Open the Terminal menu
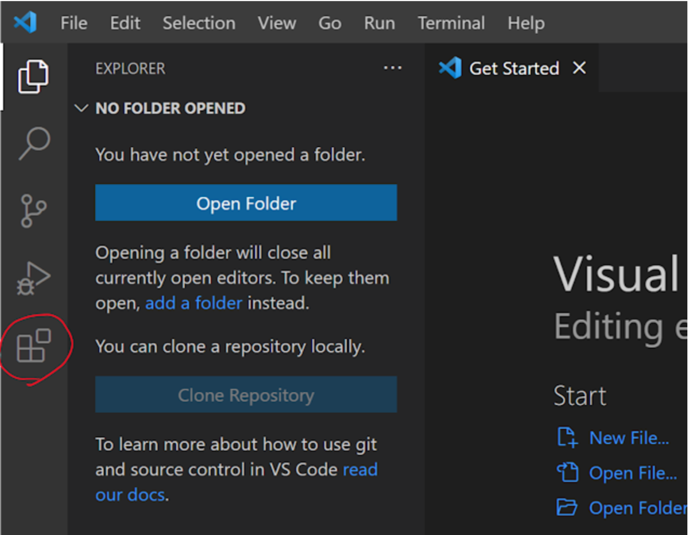 pos(451,23)
